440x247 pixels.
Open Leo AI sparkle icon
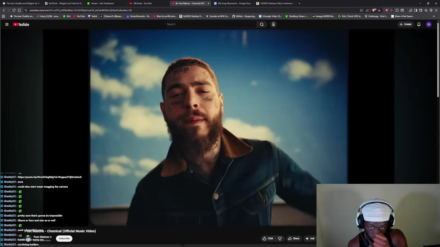pos(426,10)
